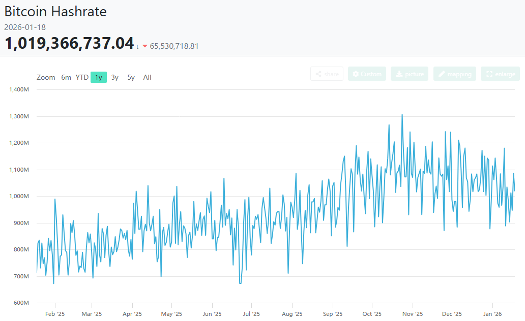Select the mapping pencil tool
The height and width of the screenshot is (321, 525).
455,74
